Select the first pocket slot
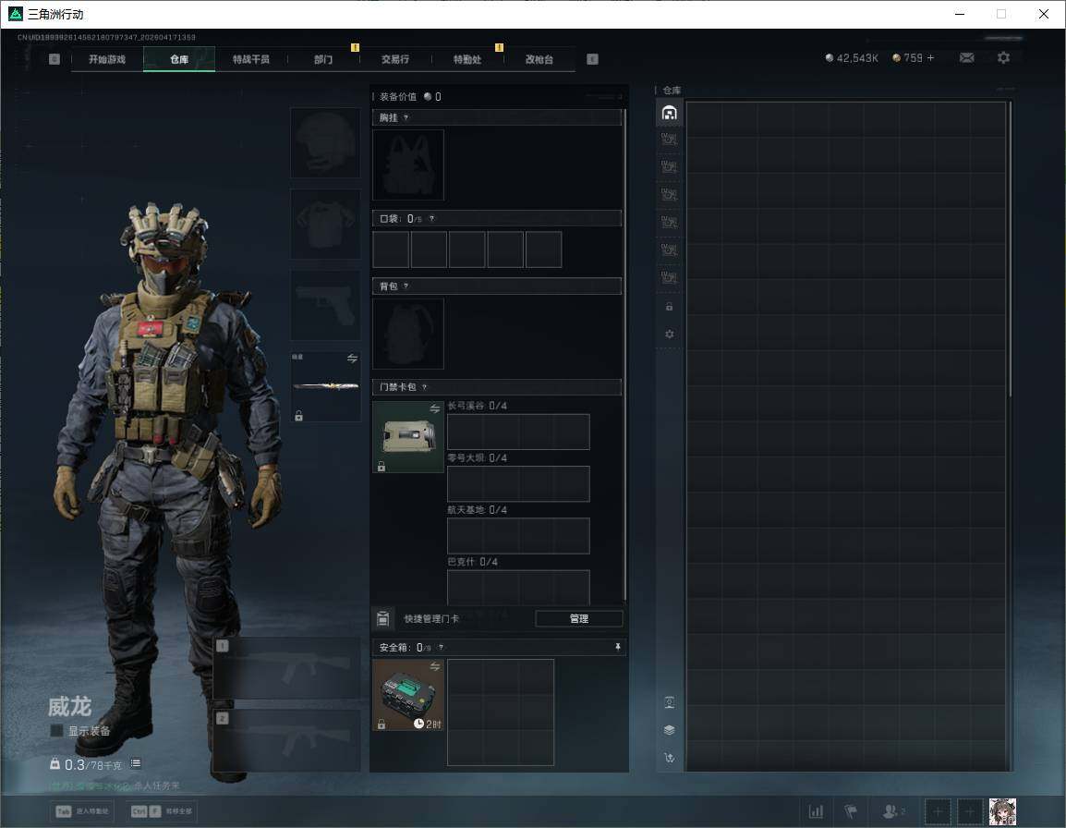Image resolution: width=1066 pixels, height=828 pixels. (391, 249)
